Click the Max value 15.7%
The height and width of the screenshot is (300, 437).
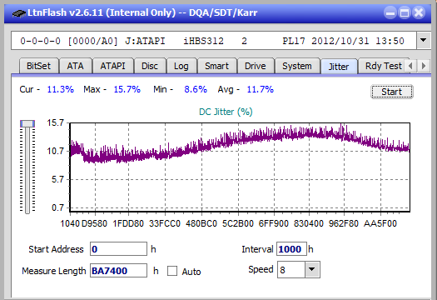[127, 89]
